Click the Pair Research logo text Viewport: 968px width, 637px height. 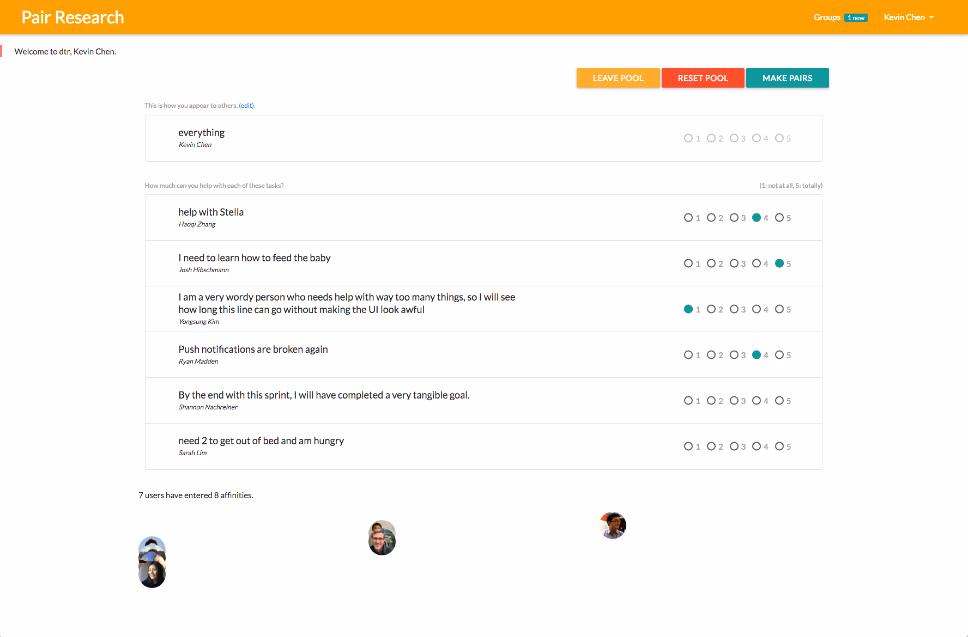pyautogui.click(x=72, y=17)
